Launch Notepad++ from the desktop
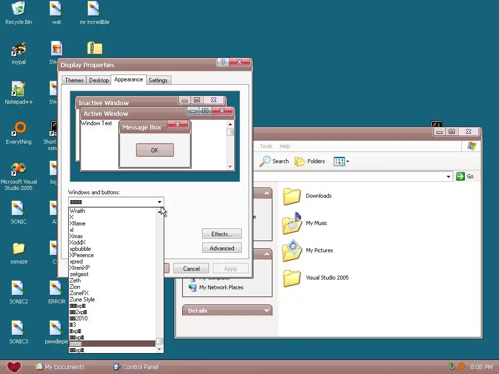The height and width of the screenshot is (374, 499). 19,93
